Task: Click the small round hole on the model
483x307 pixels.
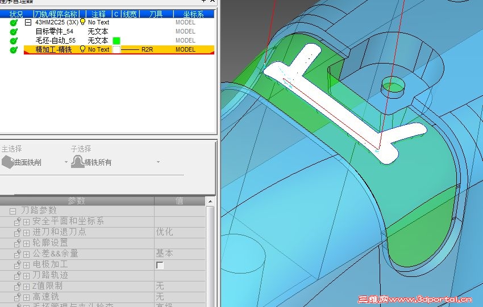Action: pyautogui.click(x=393, y=86)
